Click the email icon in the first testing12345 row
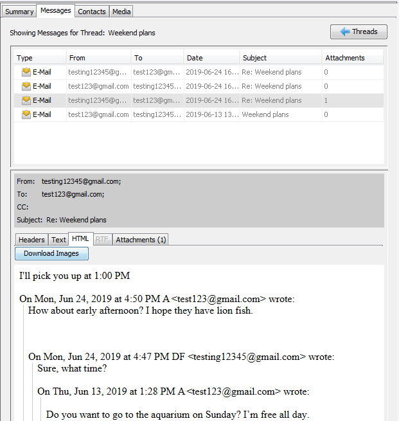This screenshot has width=399, height=421. [26, 72]
